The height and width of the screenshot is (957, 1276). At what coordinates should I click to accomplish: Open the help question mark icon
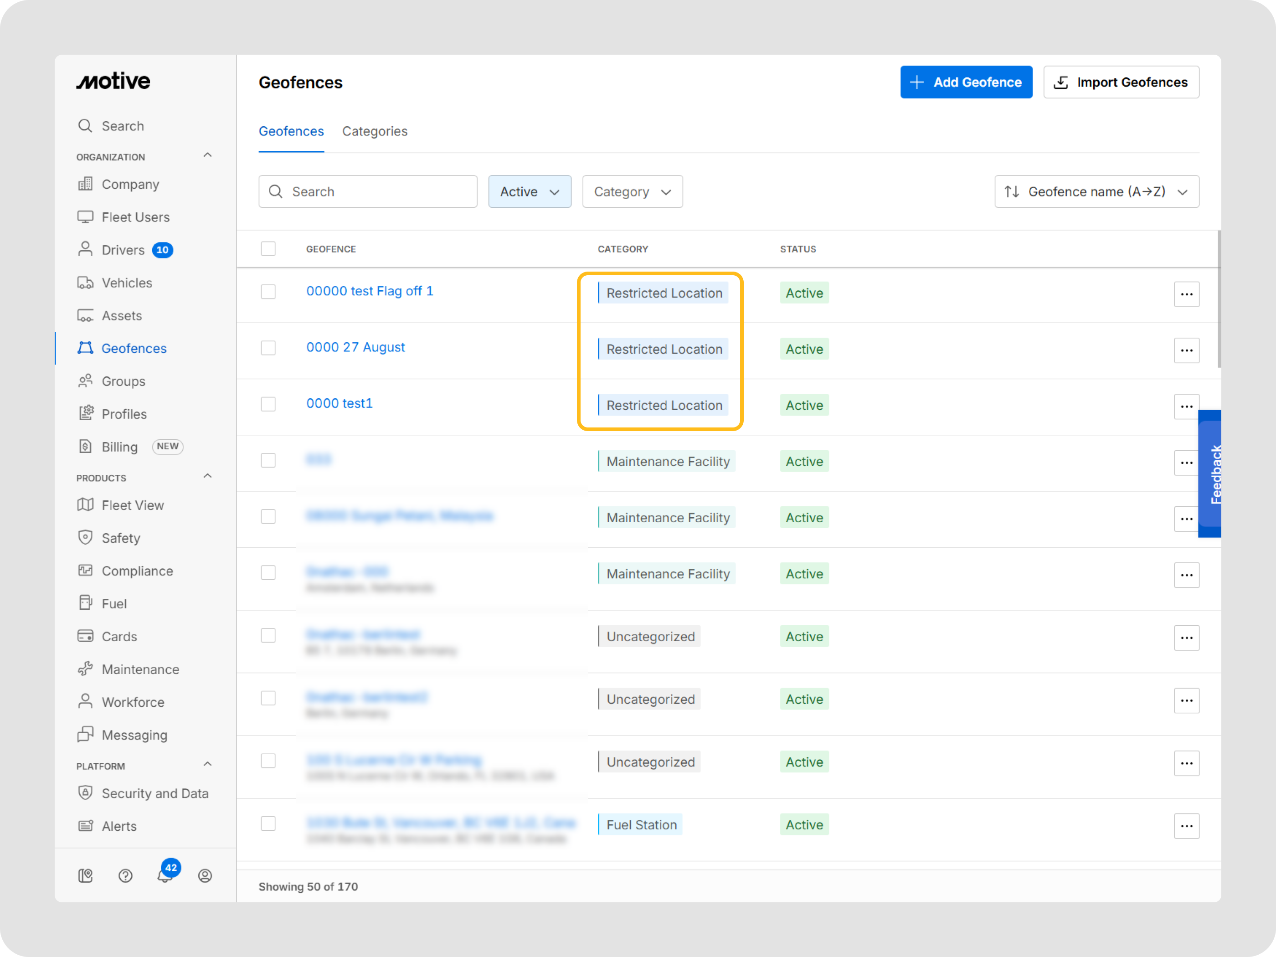(125, 876)
